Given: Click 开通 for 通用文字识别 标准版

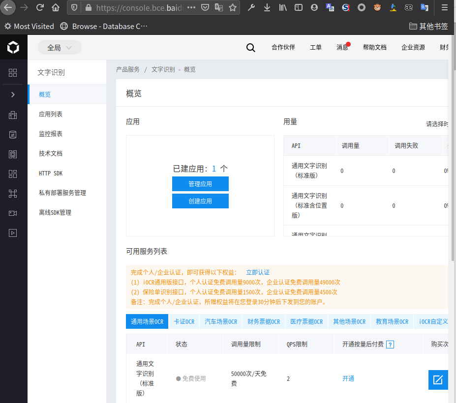Looking at the screenshot, I should [348, 378].
